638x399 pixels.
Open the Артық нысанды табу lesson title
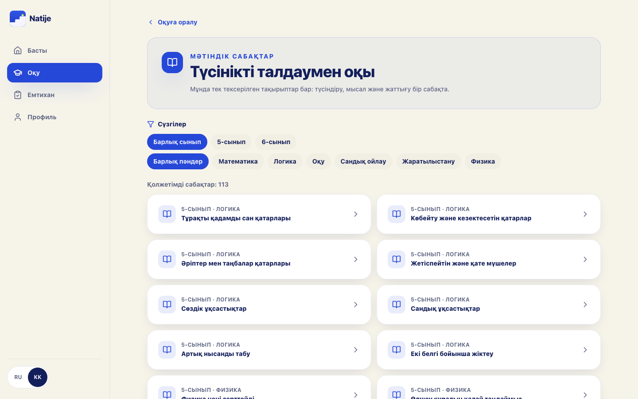pos(216,354)
